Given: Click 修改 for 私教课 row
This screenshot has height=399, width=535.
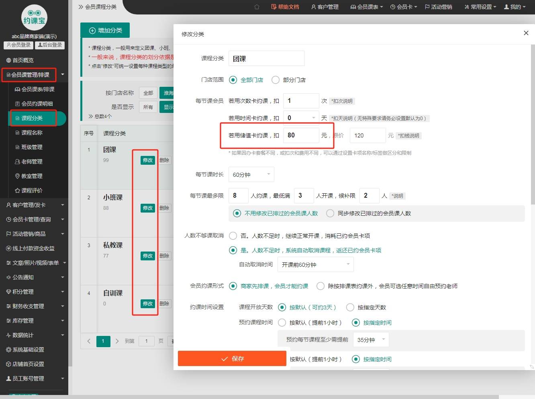Looking at the screenshot, I should pos(148,256).
